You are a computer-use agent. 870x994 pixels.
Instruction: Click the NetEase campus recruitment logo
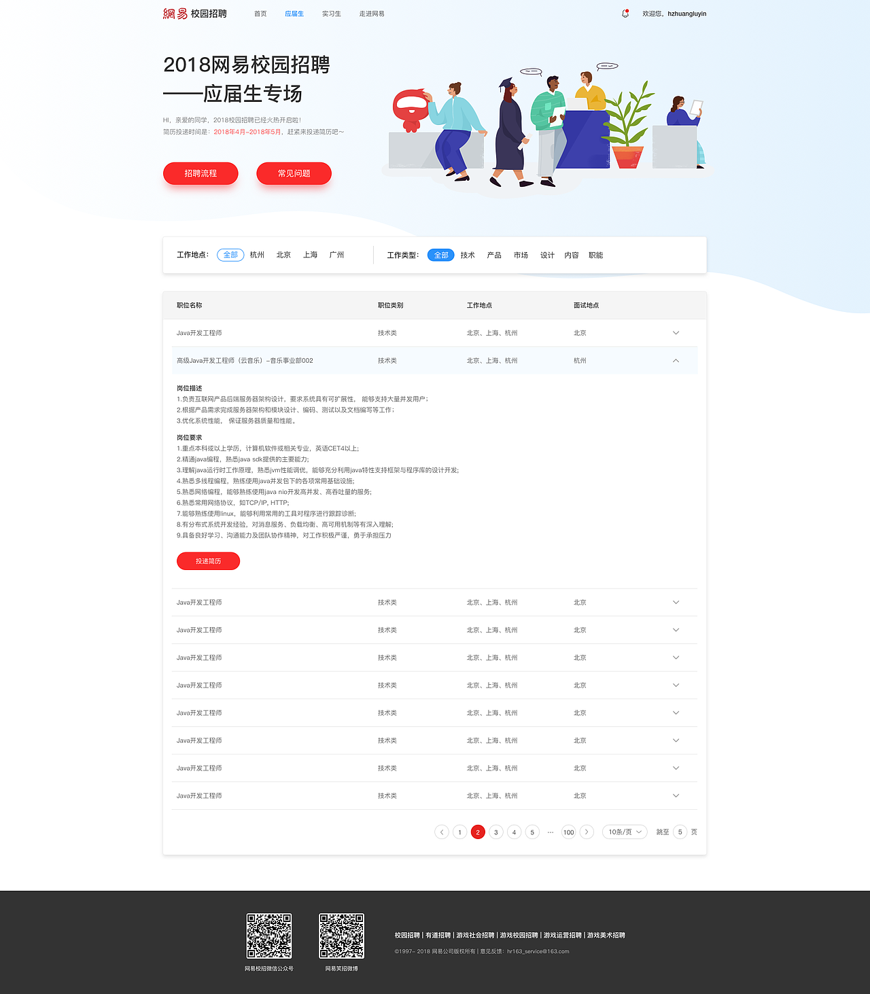[x=195, y=14]
